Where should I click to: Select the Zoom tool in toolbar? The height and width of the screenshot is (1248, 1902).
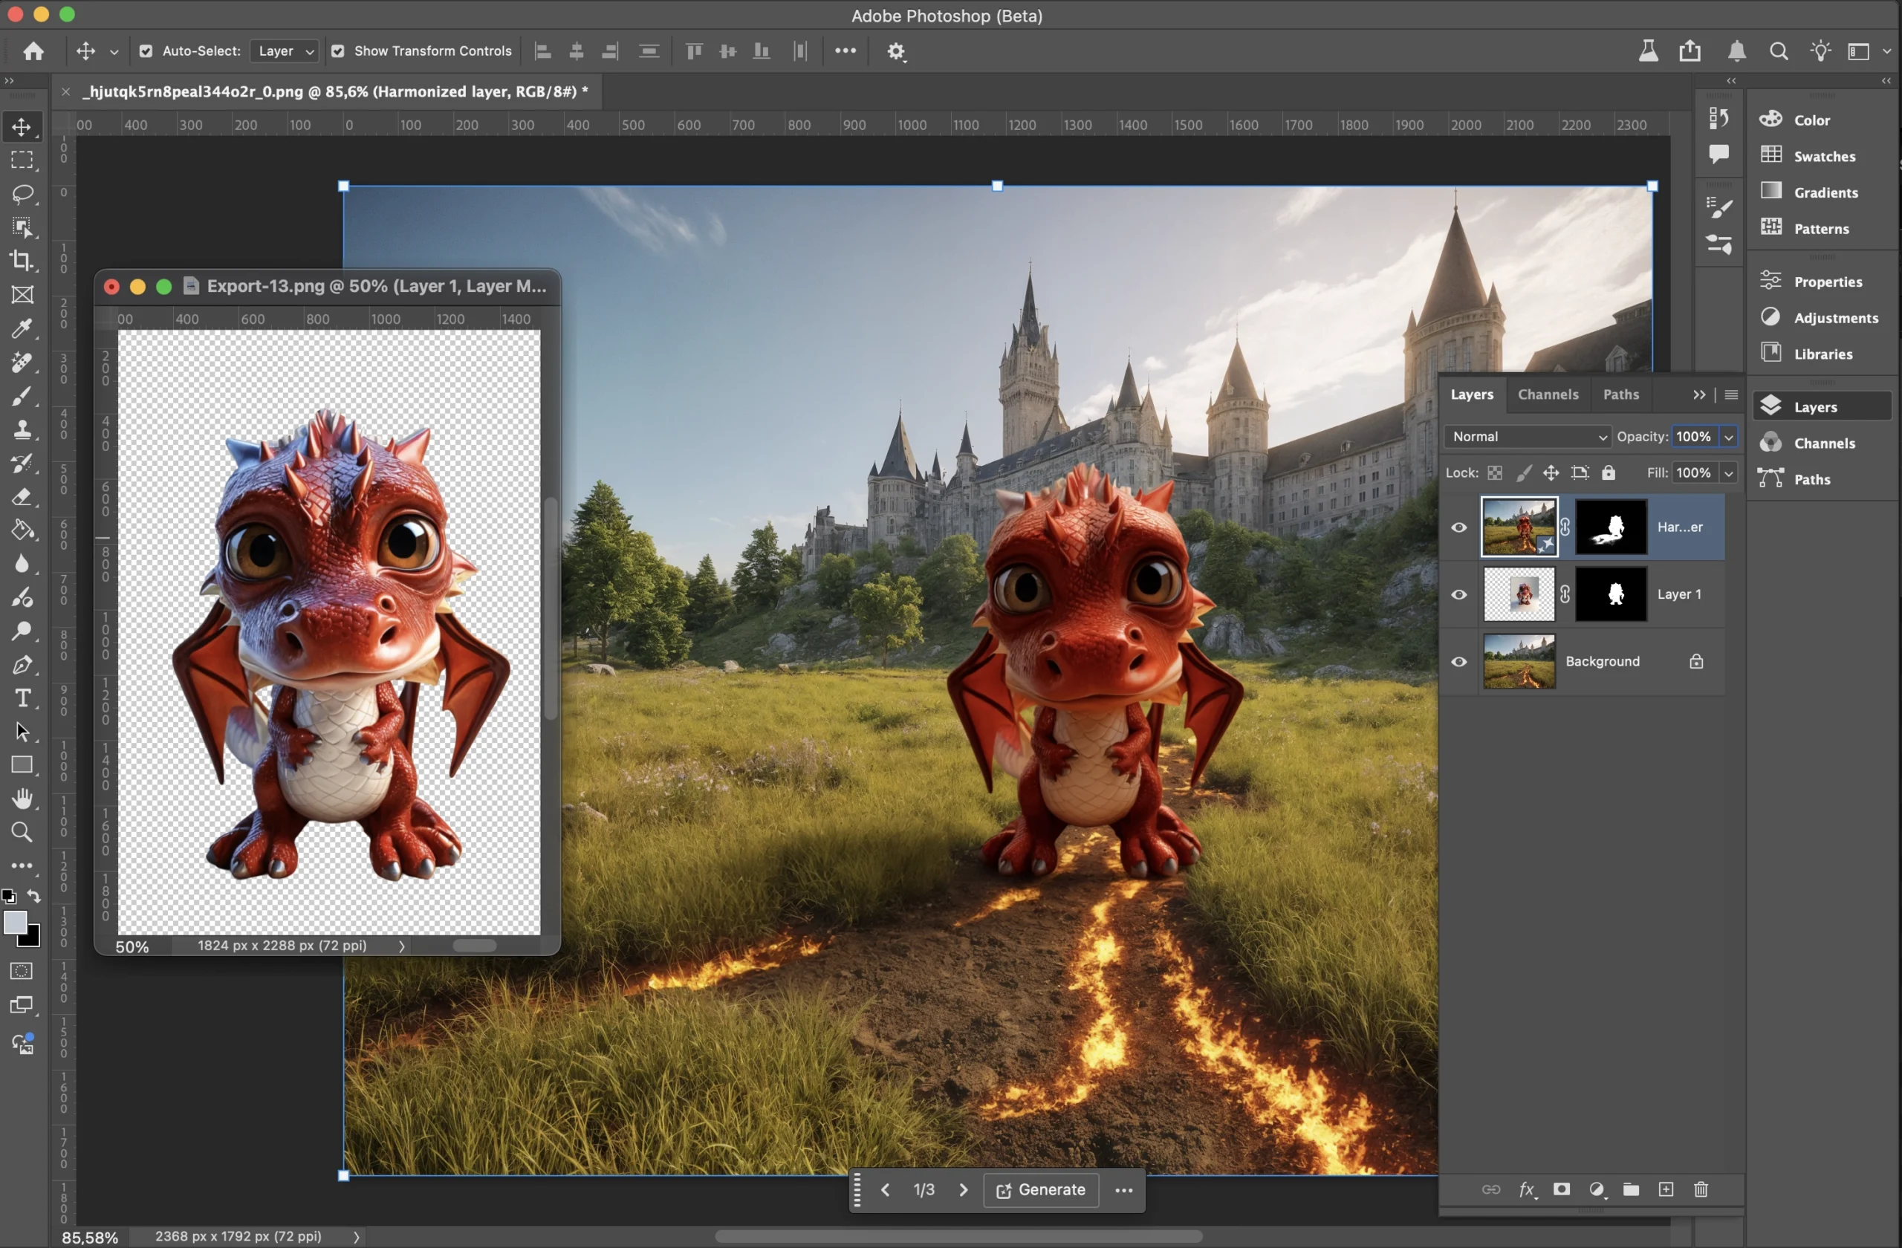22,833
